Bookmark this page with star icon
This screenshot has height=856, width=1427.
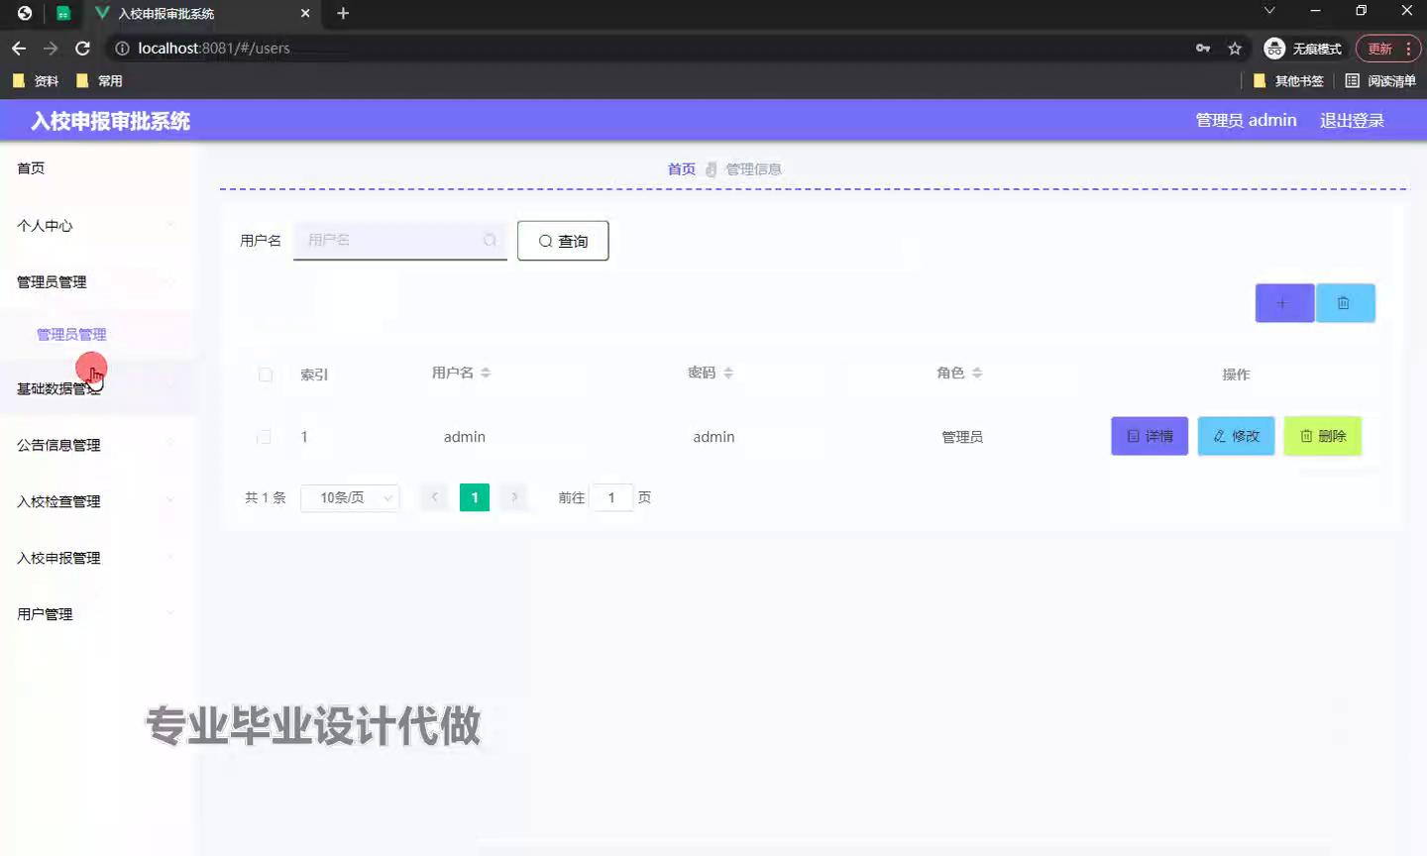click(x=1235, y=49)
